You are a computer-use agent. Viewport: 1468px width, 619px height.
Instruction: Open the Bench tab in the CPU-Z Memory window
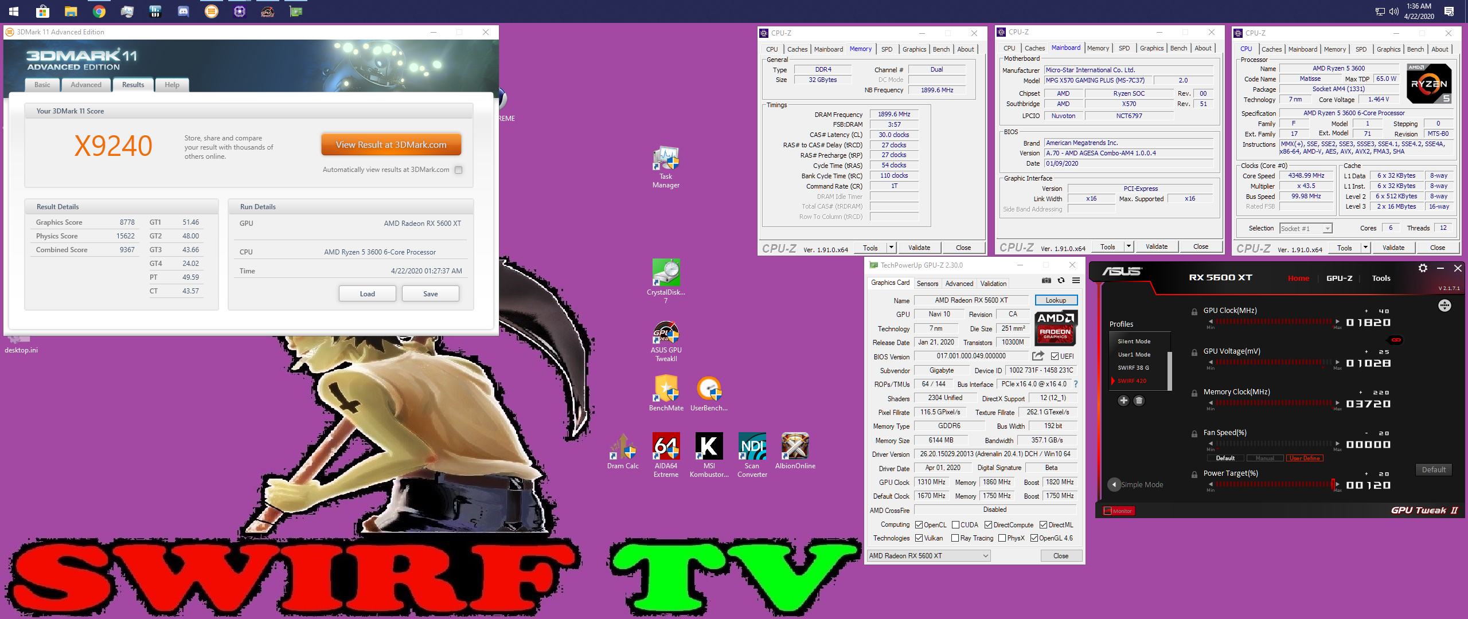(x=941, y=49)
